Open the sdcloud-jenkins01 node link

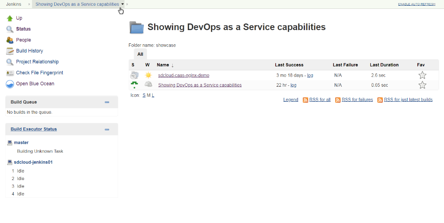coord(33,162)
